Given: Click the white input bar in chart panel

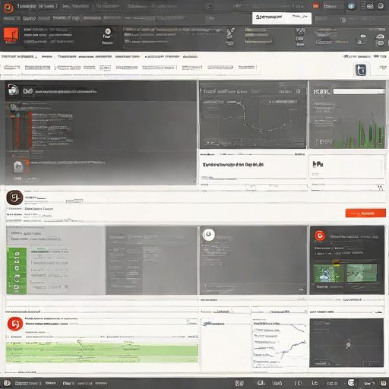Looking at the screenshot, I should pos(359,91).
